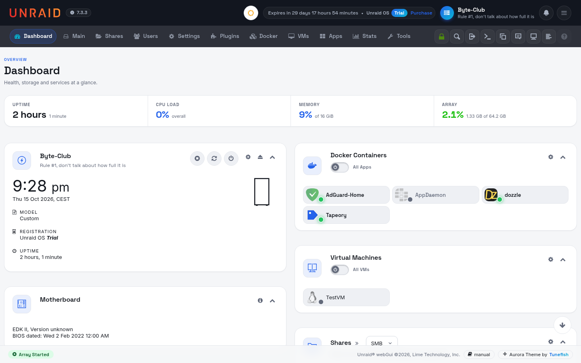The height and width of the screenshot is (363, 581).
Task: Open the TestVM virtual machine
Action: 346,297
